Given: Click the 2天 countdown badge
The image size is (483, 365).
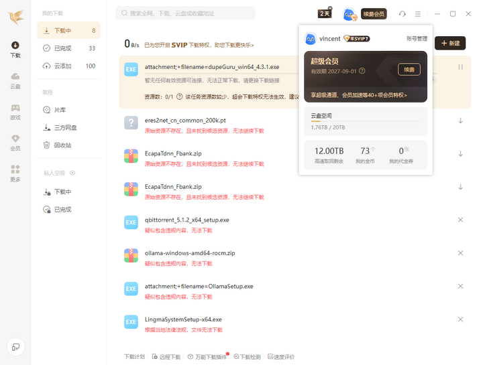Looking at the screenshot, I should 325,13.
